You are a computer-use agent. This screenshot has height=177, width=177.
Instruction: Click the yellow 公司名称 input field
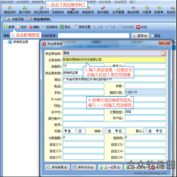coord(114,60)
